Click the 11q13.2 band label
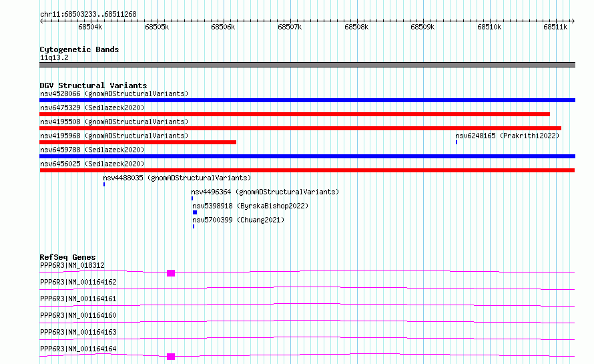 54,57
